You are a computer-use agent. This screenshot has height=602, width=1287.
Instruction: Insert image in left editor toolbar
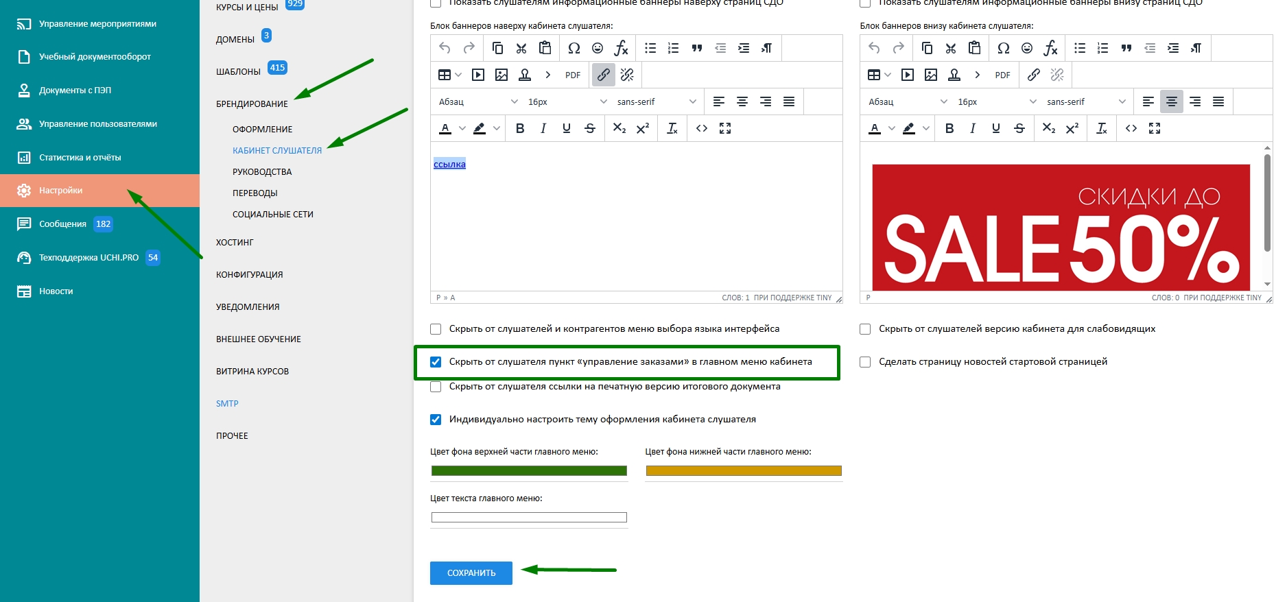501,75
